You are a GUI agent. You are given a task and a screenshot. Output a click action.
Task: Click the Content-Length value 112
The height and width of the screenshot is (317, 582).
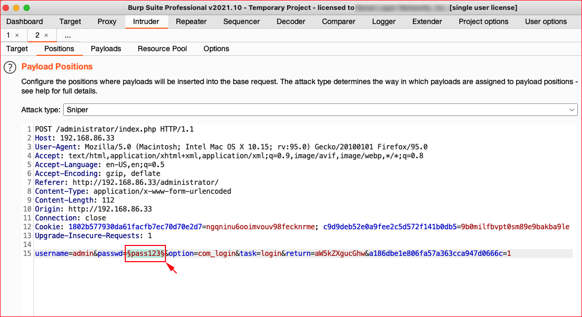(108, 201)
